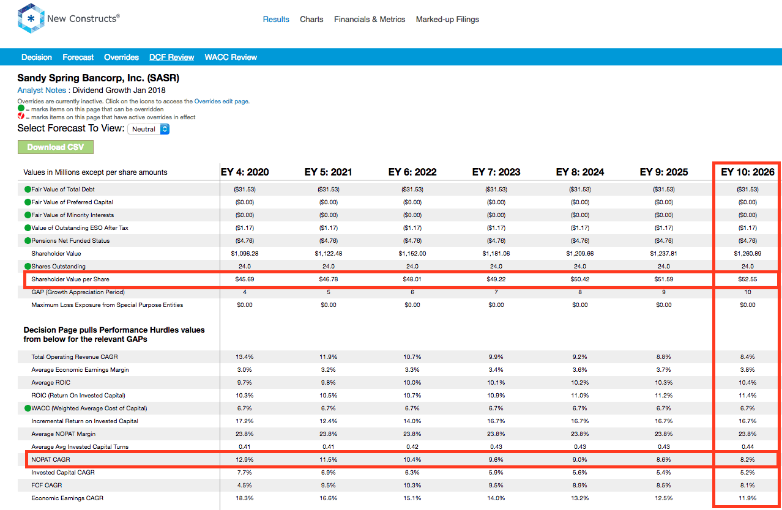Screen dimensions: 782x510
Task: Open the Charts menu
Action: (x=311, y=20)
